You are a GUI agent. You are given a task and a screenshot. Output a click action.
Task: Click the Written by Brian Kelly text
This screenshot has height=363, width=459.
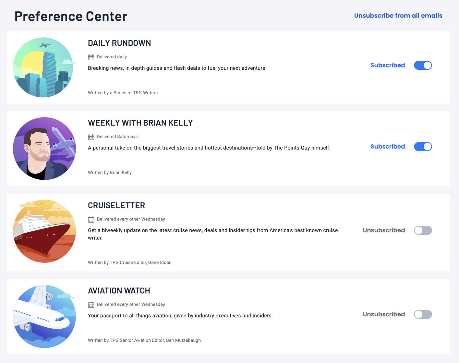pos(110,172)
